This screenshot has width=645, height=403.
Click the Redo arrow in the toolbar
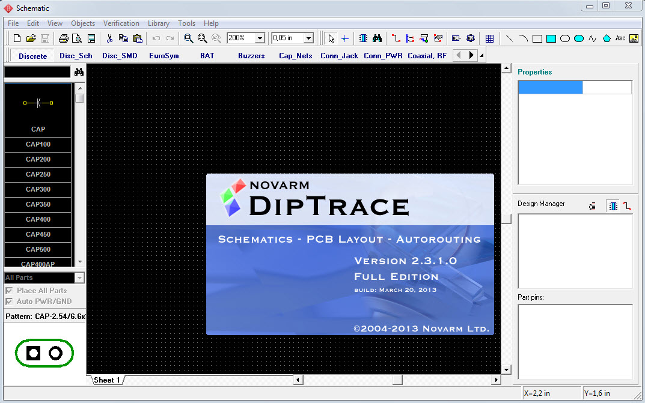point(170,38)
